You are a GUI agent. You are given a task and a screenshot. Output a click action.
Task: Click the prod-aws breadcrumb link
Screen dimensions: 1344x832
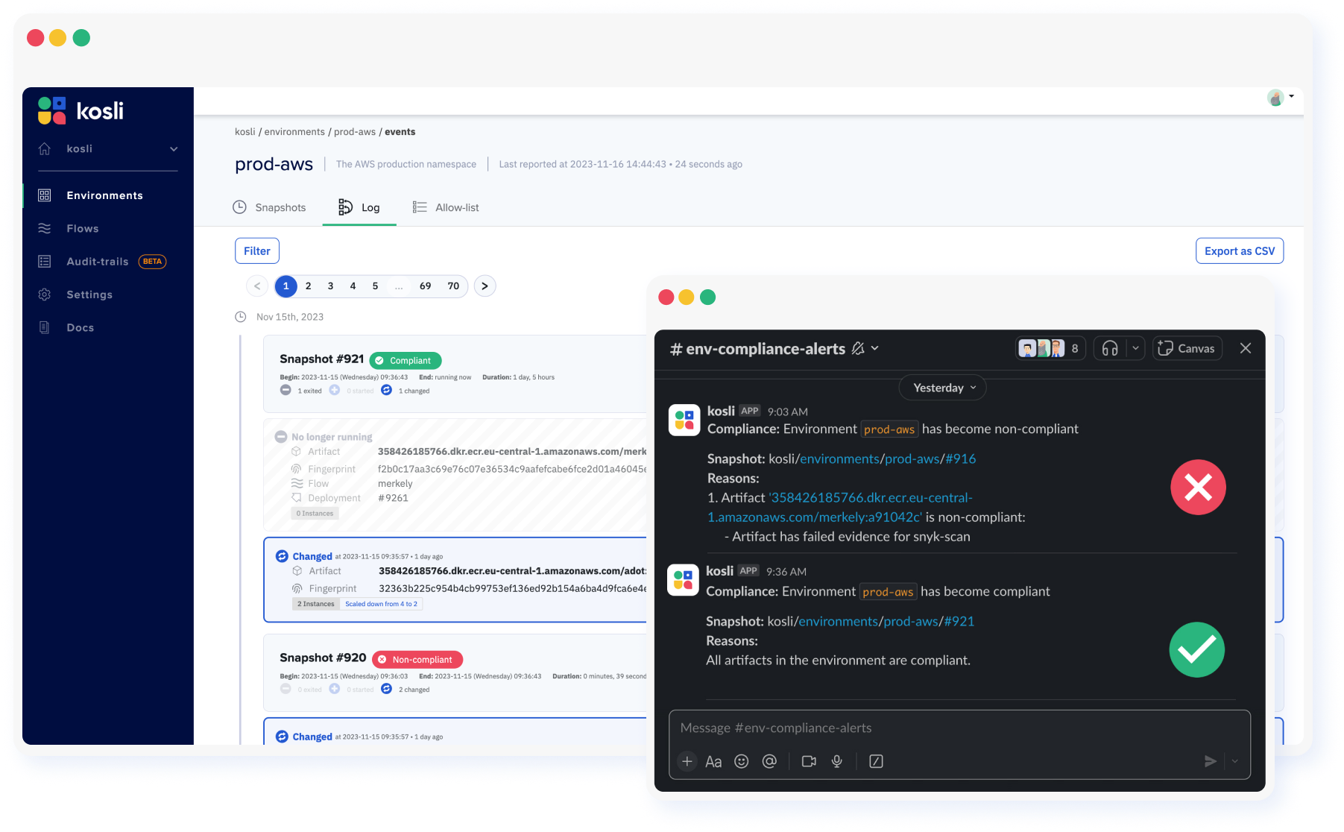[x=355, y=132]
